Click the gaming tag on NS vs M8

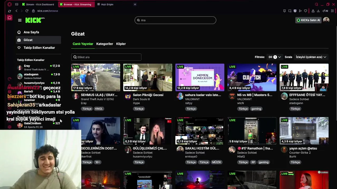pyautogui.click(x=256, y=109)
